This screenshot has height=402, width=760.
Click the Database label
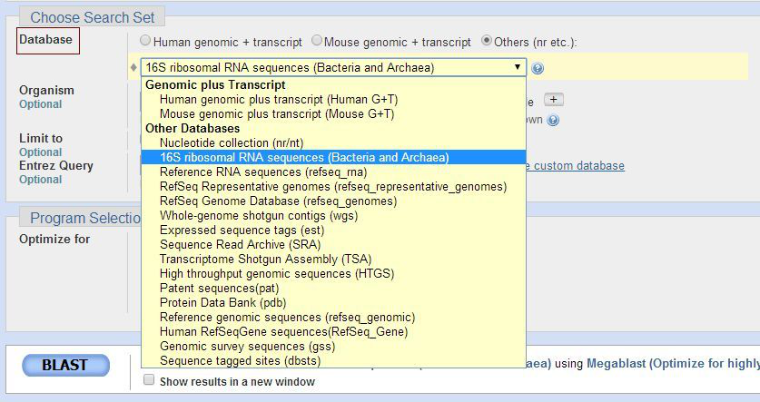click(x=46, y=39)
